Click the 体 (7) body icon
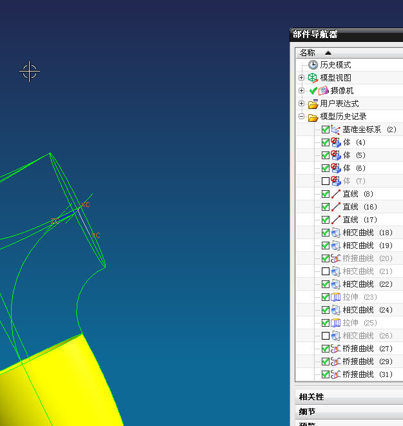The image size is (403, 426). click(x=335, y=181)
